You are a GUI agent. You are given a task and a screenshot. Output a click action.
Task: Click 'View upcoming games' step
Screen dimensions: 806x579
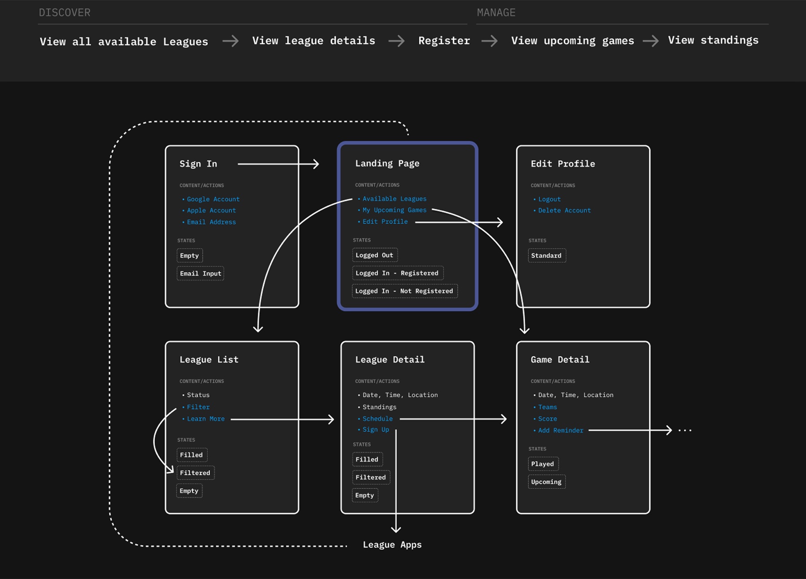573,41
